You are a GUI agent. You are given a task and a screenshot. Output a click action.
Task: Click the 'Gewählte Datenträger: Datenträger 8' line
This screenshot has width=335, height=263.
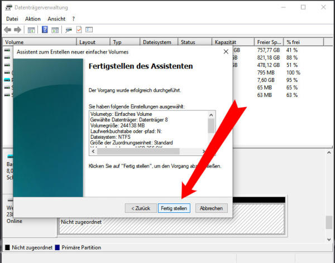click(129, 120)
